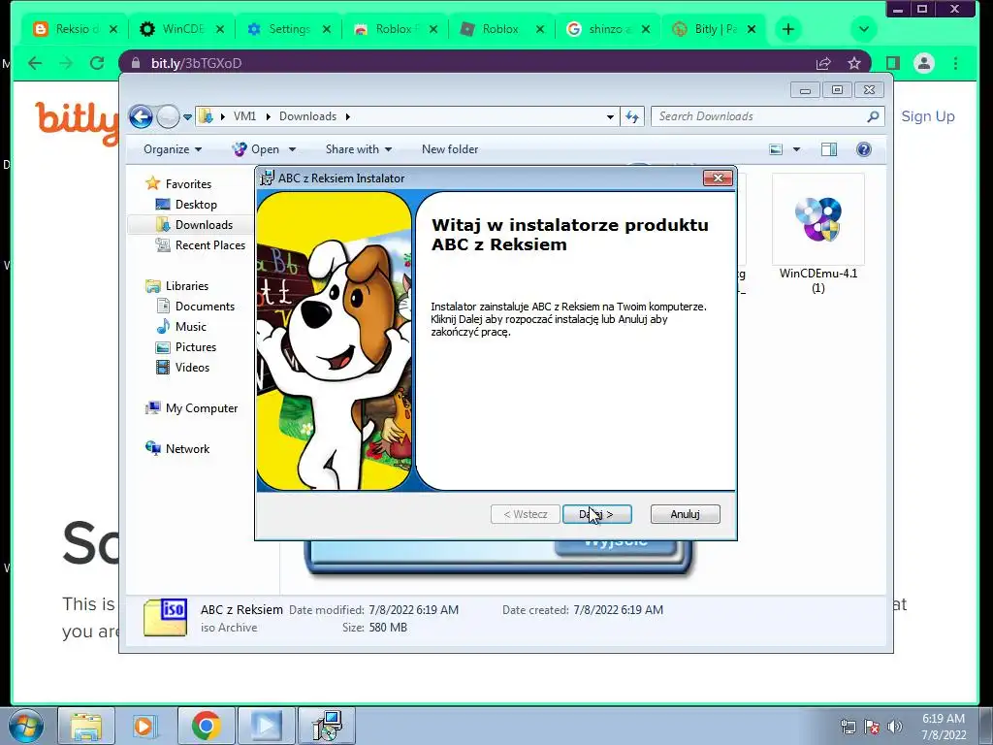The width and height of the screenshot is (993, 745).
Task: Click the bitly logo
Action: click(x=77, y=121)
